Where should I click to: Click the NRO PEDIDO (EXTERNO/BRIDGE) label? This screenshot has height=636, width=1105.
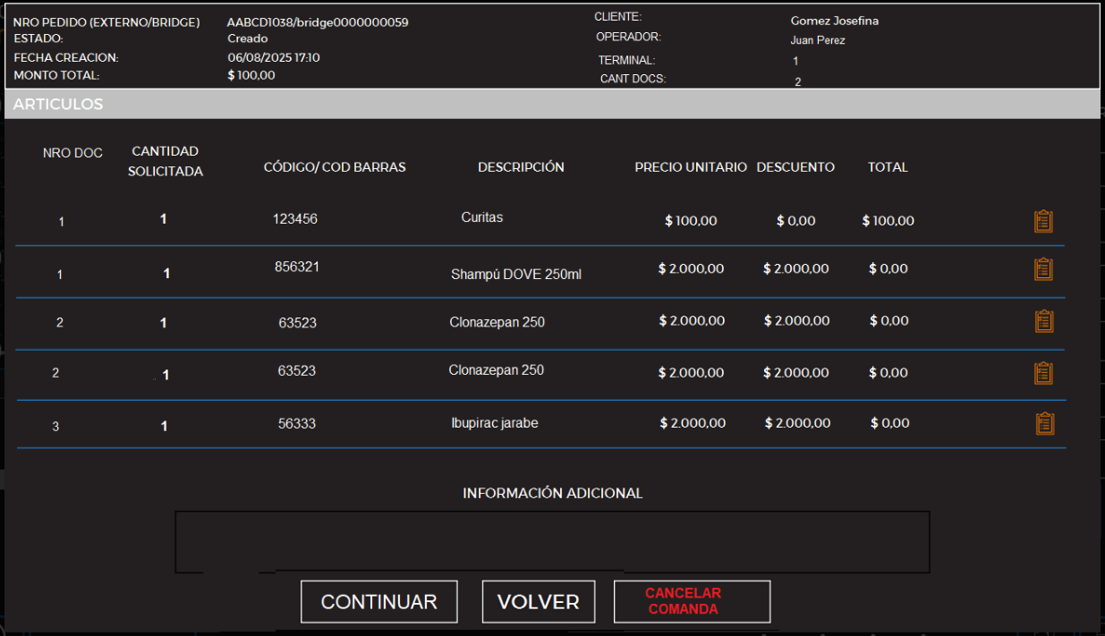106,22
